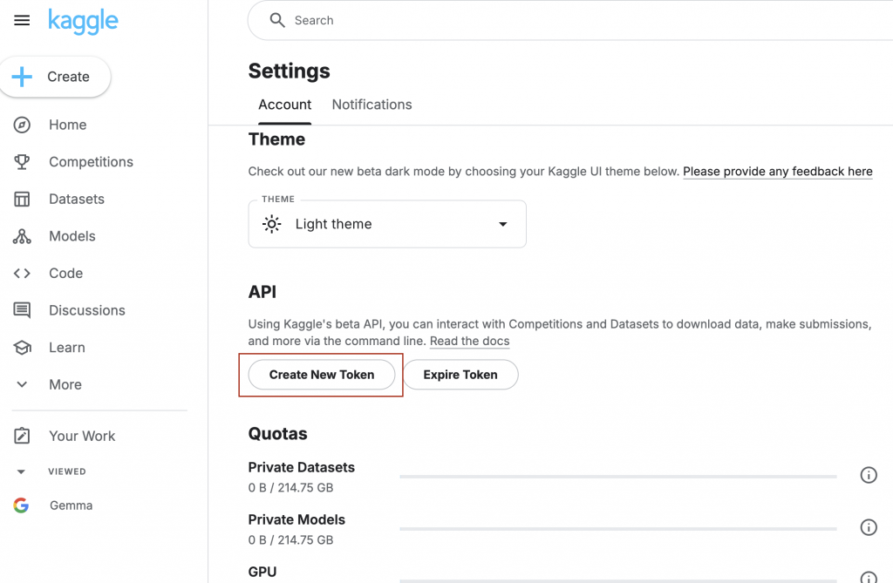Collapse the Viewed section

22,471
